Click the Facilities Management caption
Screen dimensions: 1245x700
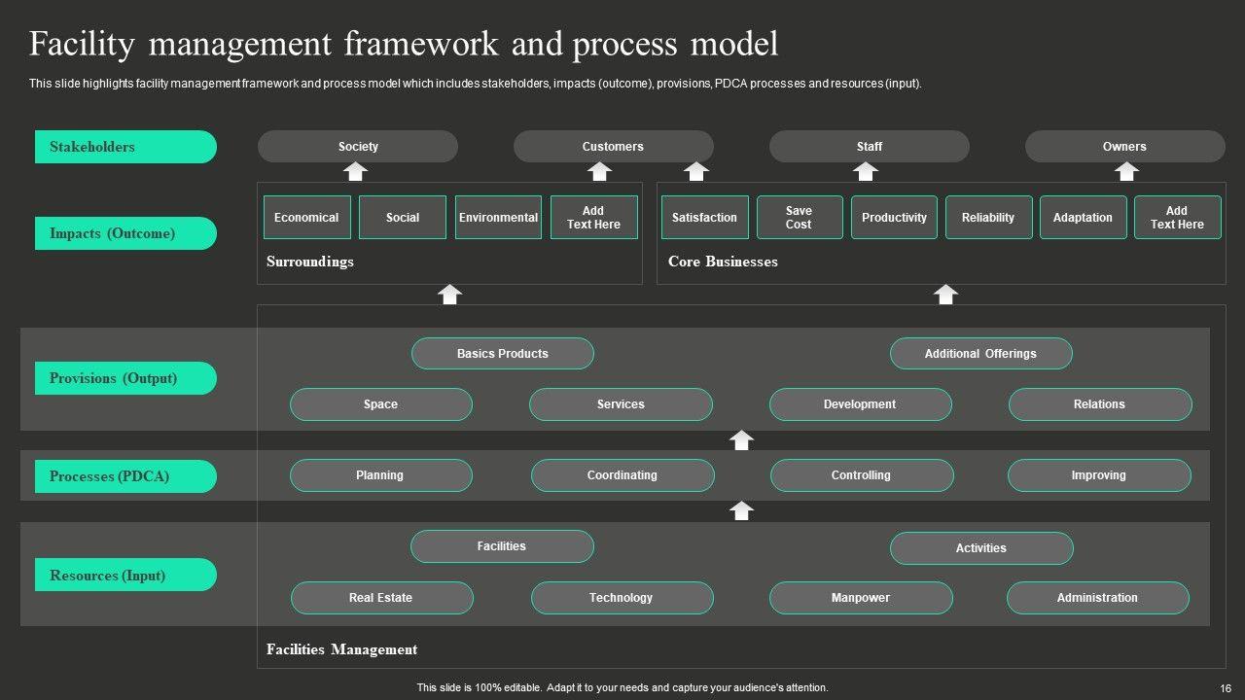click(x=341, y=649)
